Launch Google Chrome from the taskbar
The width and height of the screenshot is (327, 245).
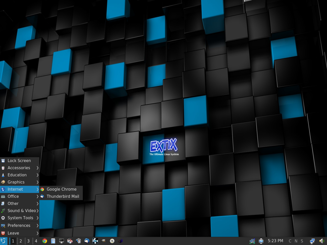coord(45,241)
